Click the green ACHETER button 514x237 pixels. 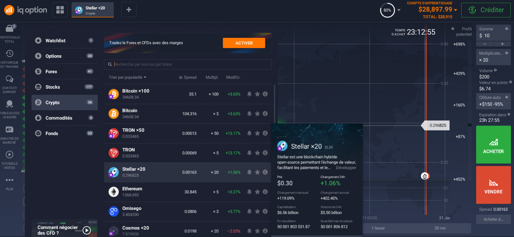click(x=493, y=145)
